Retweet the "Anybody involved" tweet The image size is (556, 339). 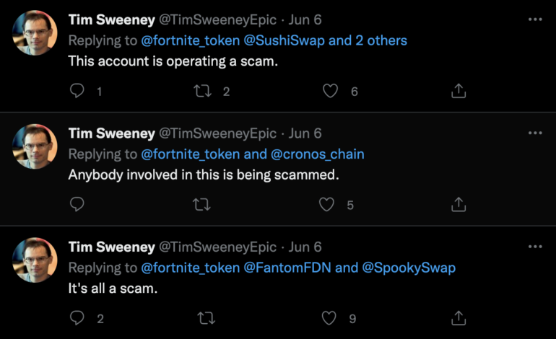tap(203, 205)
